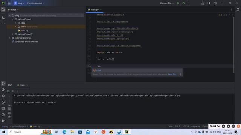The image size is (241, 135).
Task: Open Current File run configuration dropdown
Action: [x=167, y=3]
